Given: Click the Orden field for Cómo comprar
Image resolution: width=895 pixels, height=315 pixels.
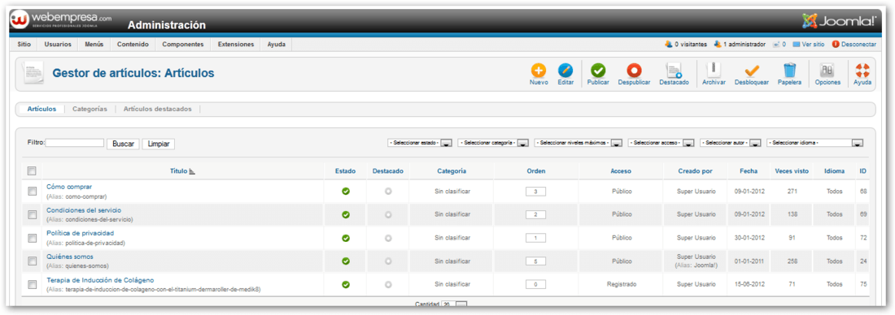Looking at the screenshot, I should click(535, 191).
